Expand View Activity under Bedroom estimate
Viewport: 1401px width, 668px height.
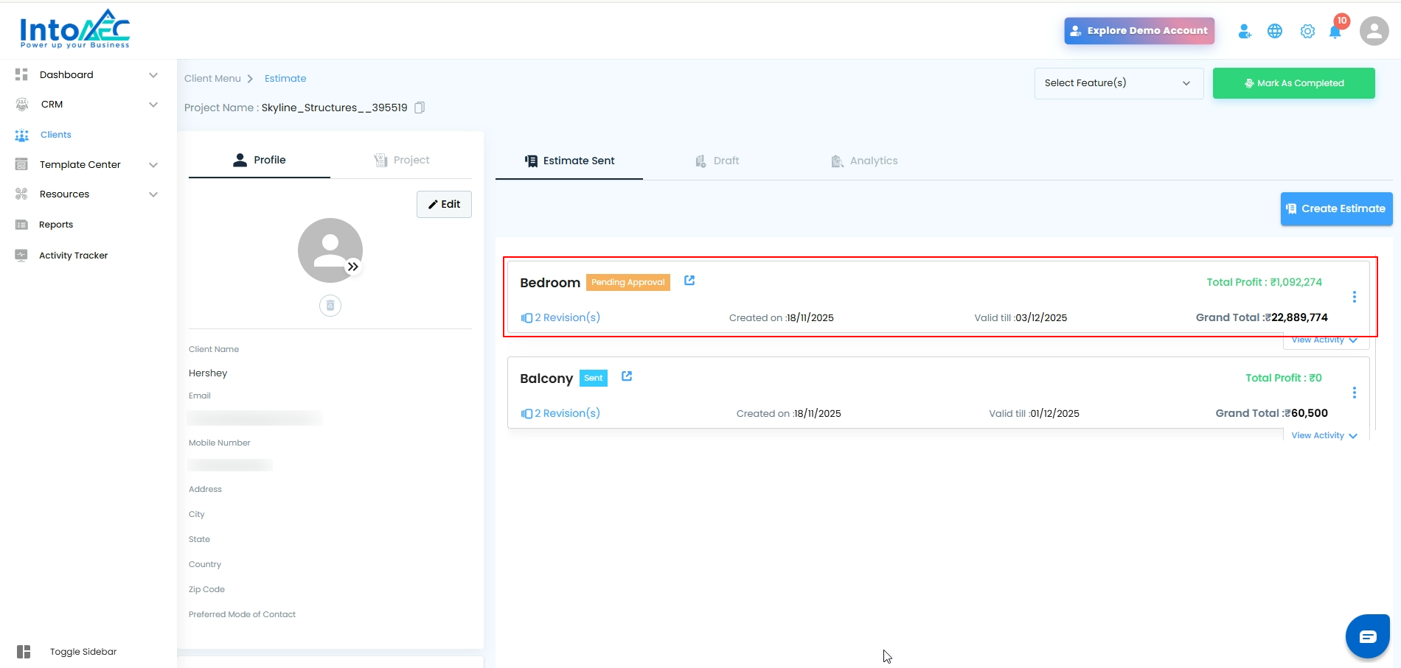coord(1324,340)
